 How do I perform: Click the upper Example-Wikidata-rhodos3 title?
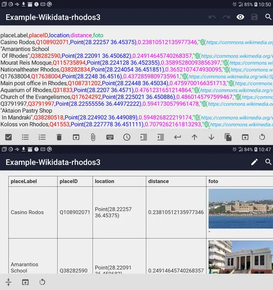click(53, 17)
